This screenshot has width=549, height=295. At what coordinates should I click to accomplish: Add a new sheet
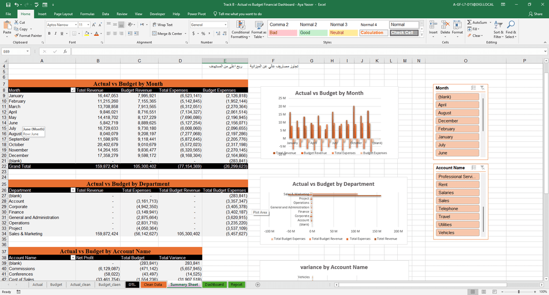[258, 284]
